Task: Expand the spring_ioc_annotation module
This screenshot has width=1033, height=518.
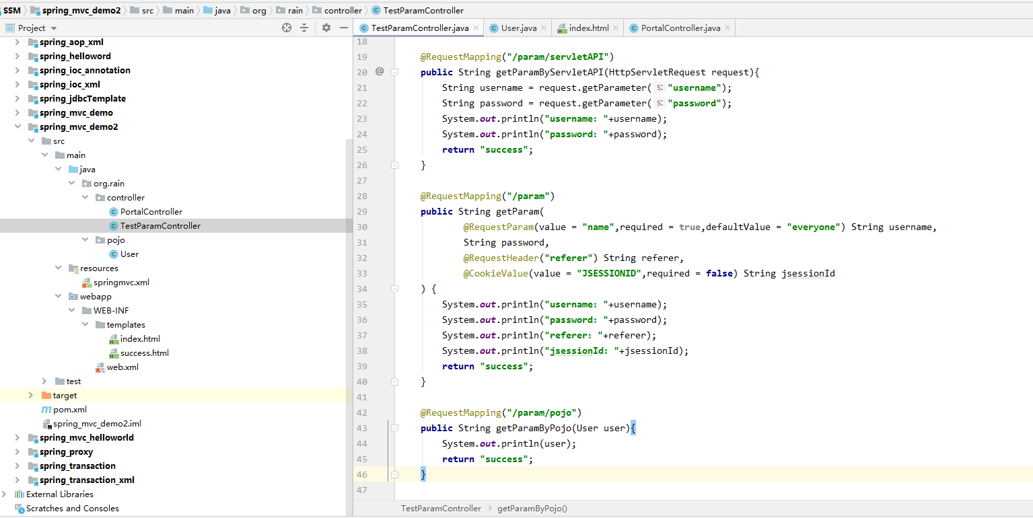Action: pos(17,71)
